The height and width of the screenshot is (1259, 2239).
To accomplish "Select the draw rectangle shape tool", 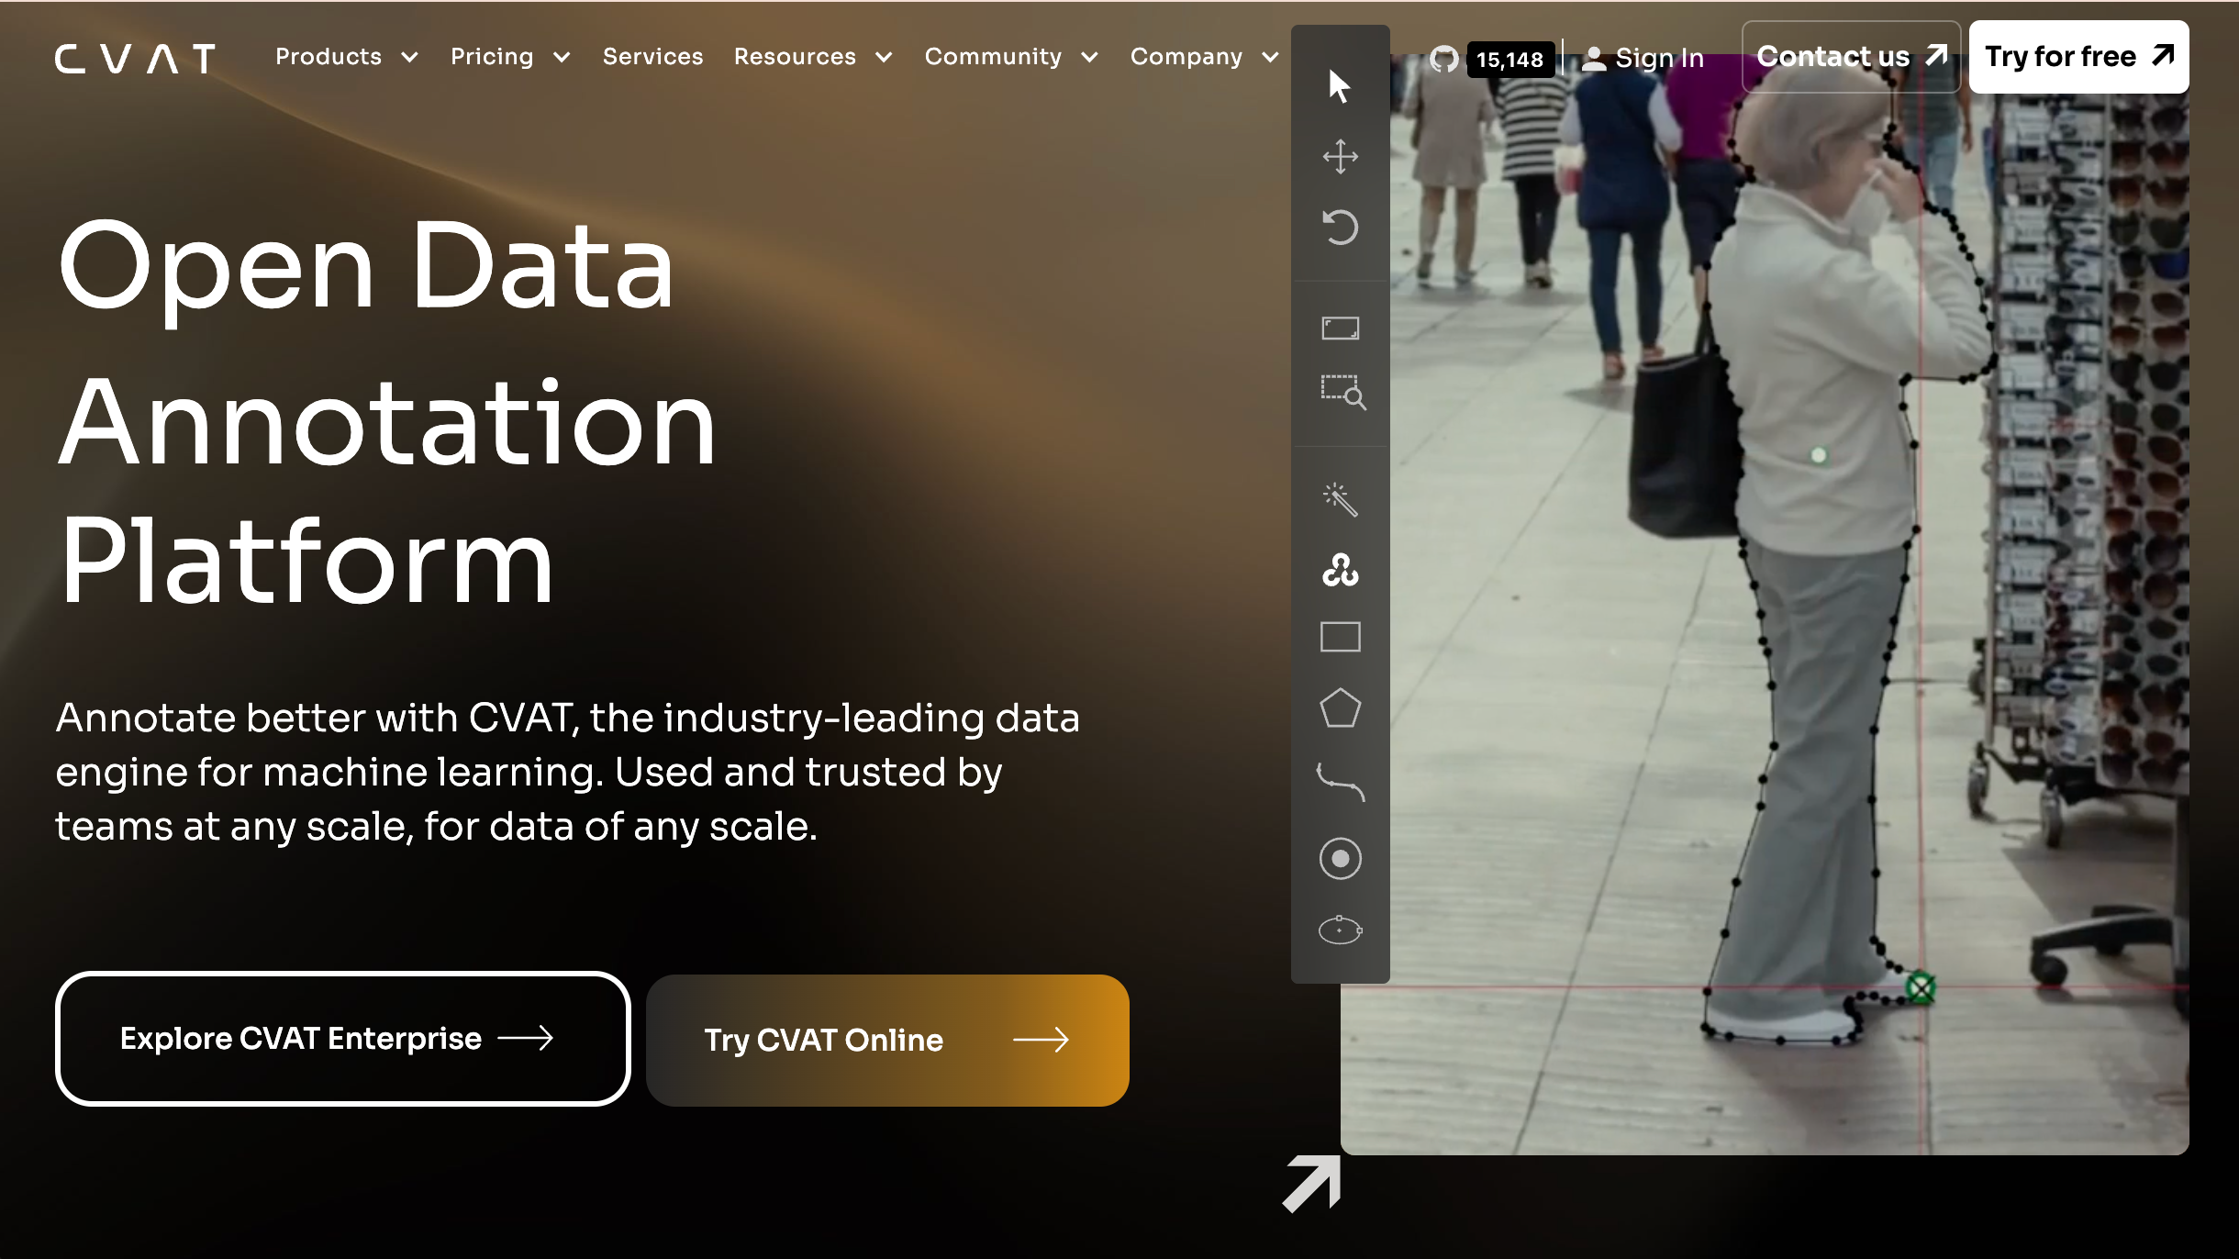I will (1340, 637).
